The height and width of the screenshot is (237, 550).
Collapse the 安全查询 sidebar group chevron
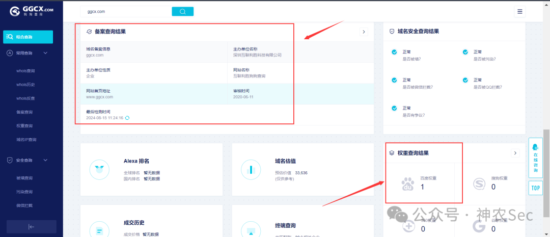45,160
